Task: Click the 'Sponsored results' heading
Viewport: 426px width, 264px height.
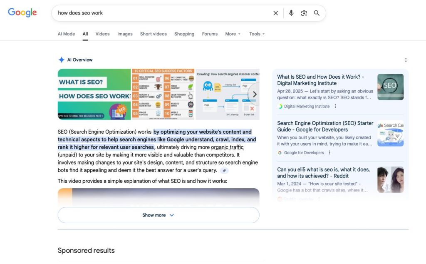Action: point(86,250)
